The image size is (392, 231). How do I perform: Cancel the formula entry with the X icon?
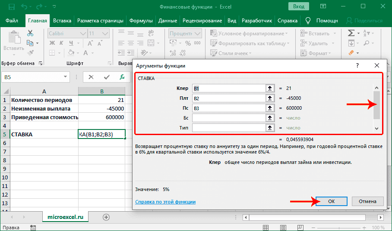point(91,77)
